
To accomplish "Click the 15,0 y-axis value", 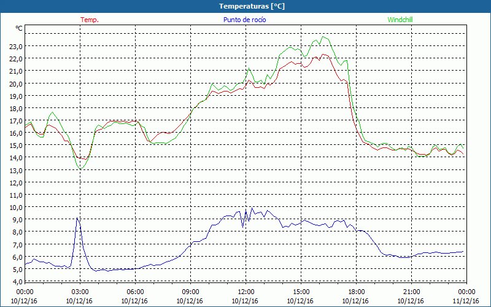I will (17, 146).
